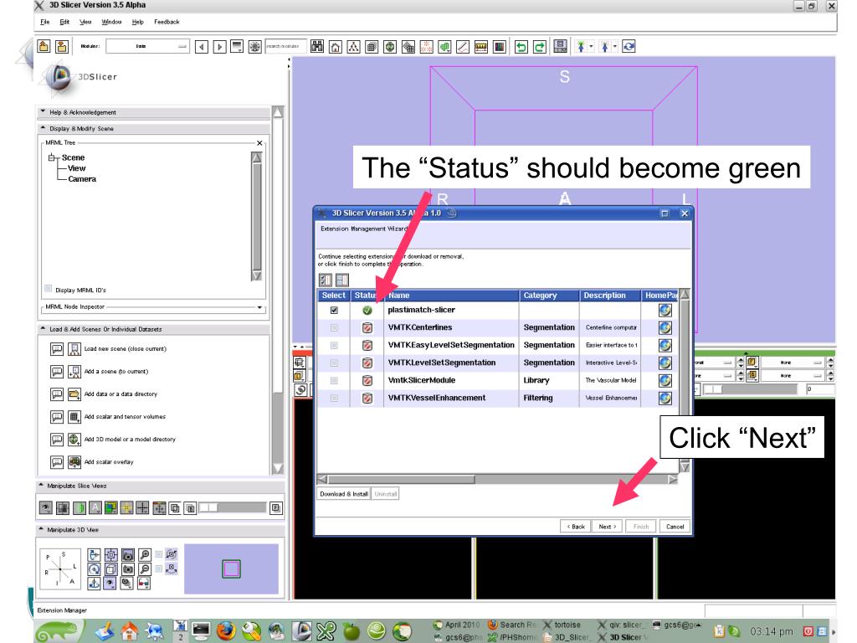The height and width of the screenshot is (643, 857).
Task: Collapse Manipulate 3D View section
Action: (x=160, y=530)
